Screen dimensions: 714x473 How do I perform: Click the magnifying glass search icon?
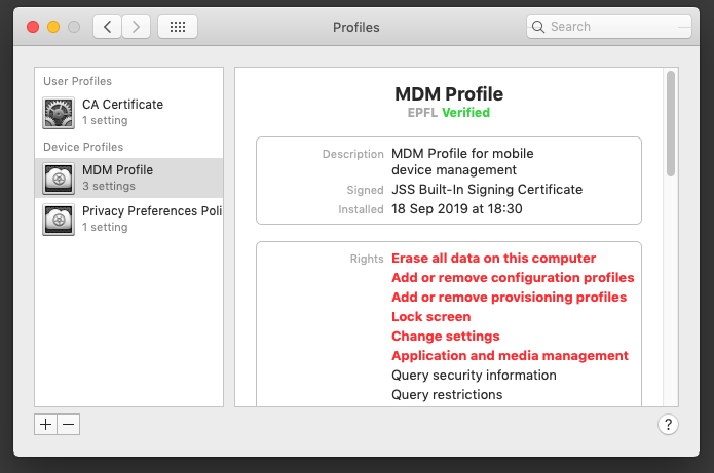(x=538, y=26)
